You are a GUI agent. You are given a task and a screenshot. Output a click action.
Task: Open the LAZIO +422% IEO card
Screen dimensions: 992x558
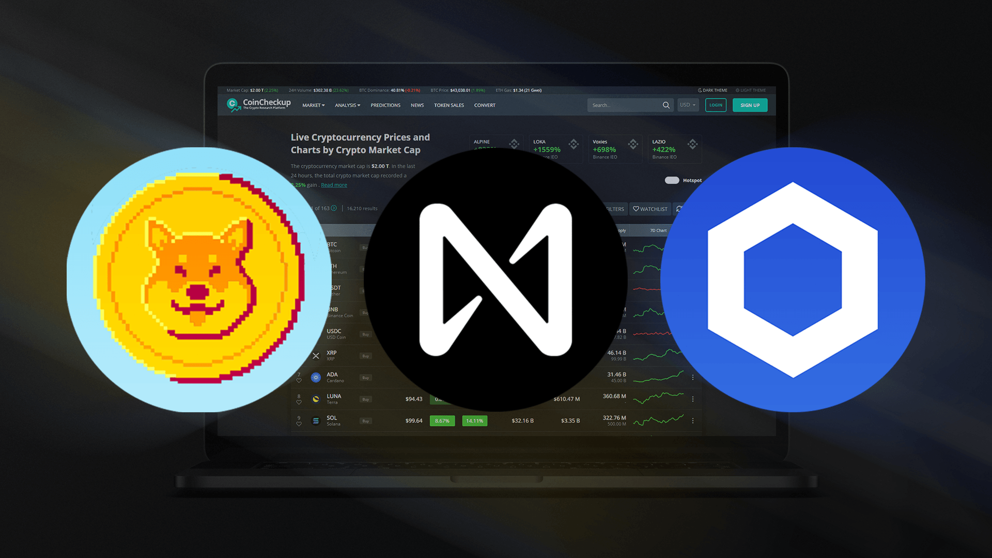click(675, 149)
